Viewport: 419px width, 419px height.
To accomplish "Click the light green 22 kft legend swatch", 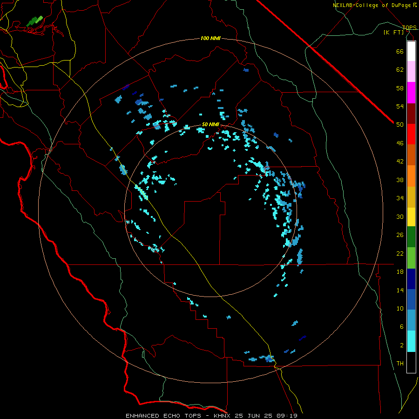I will (x=411, y=258).
